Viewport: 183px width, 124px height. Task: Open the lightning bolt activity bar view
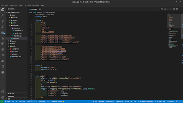tap(3, 44)
